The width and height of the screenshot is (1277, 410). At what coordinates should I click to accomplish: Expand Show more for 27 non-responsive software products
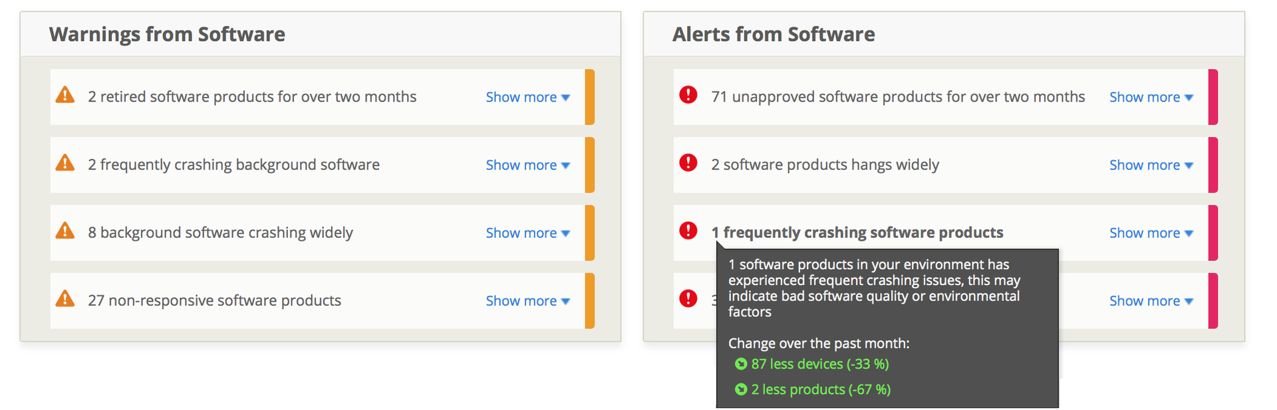pos(528,300)
